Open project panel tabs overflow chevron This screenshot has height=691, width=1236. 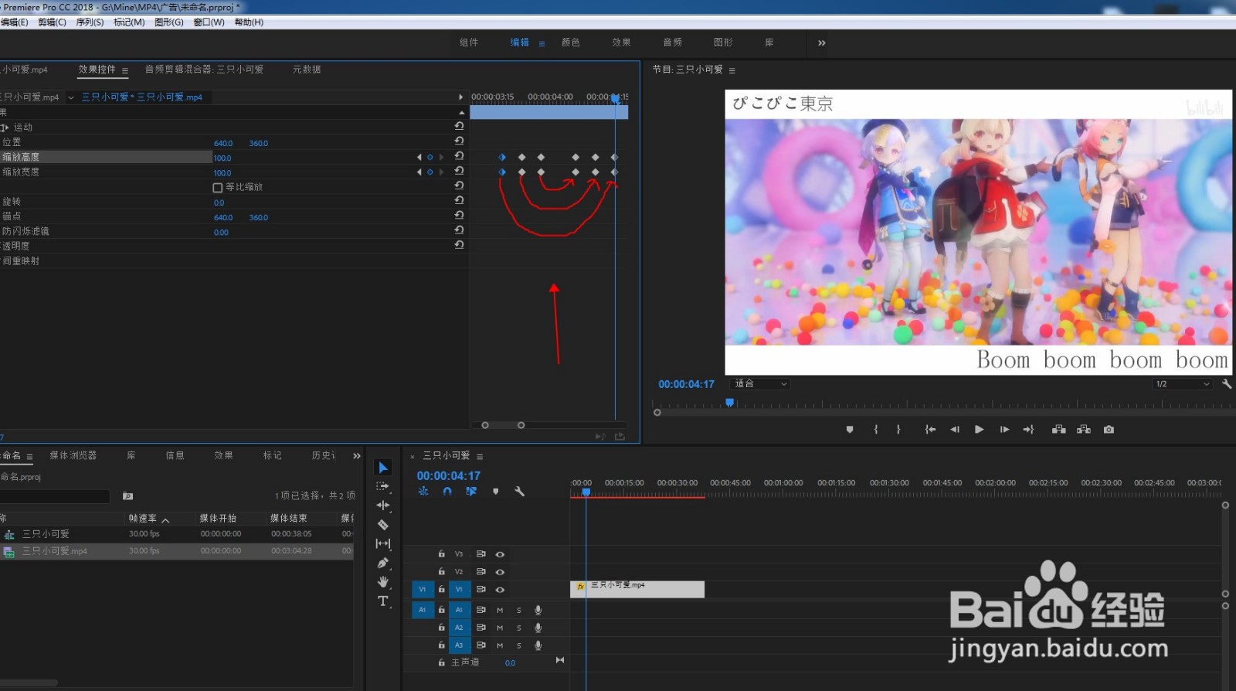pyautogui.click(x=357, y=456)
